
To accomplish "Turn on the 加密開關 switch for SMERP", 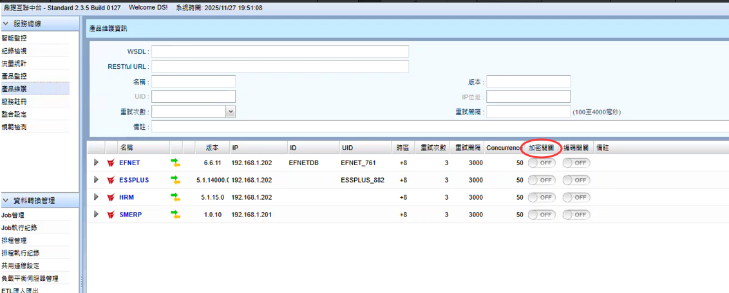I will [541, 215].
